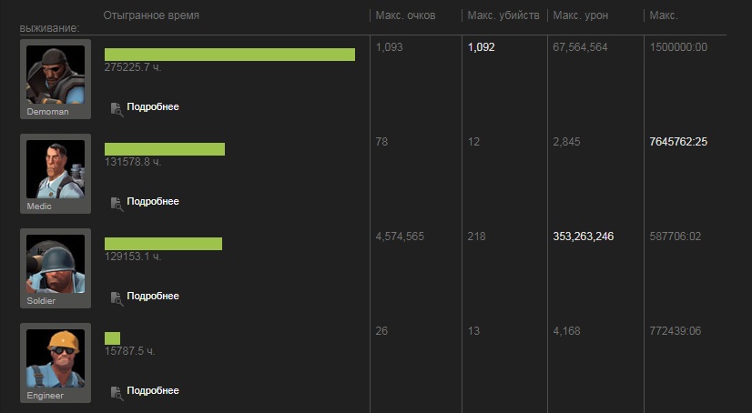Click the Medic class portrait
The width and height of the screenshot is (752, 413).
56,168
